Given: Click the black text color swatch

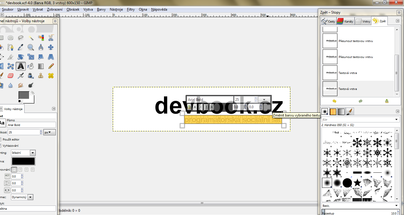Looking at the screenshot, I should coord(23,161).
